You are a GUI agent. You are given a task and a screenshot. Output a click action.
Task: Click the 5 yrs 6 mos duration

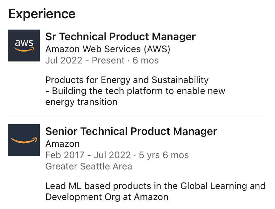(163, 155)
